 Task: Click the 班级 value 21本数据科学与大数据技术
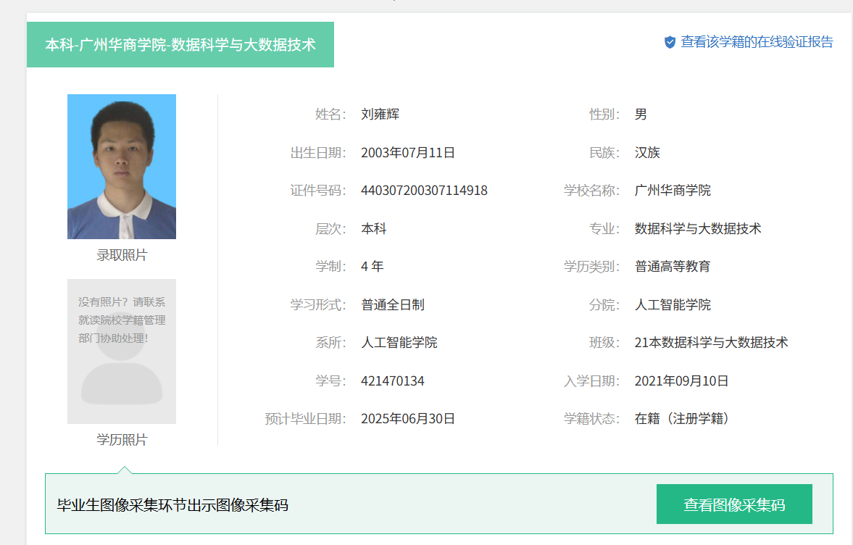pos(711,343)
